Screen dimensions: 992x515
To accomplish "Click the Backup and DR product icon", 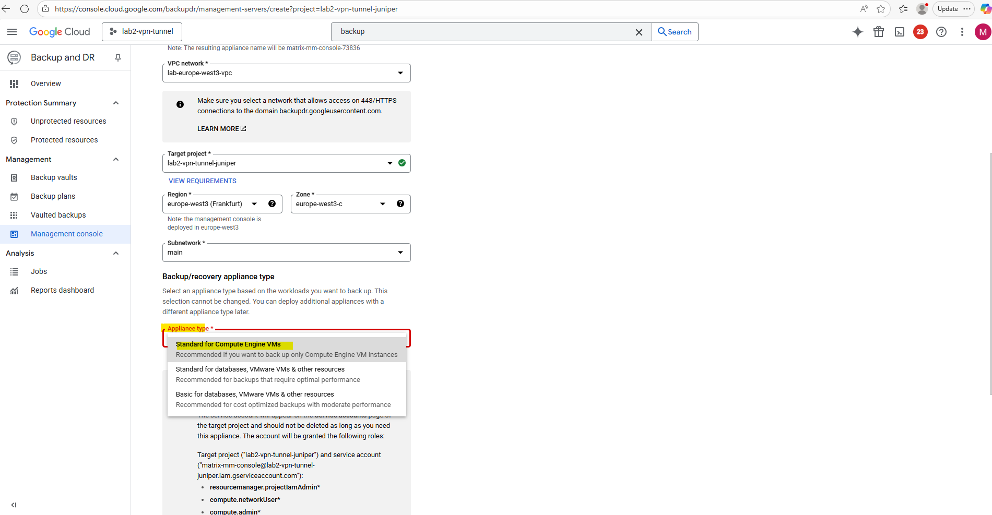I will 14,57.
